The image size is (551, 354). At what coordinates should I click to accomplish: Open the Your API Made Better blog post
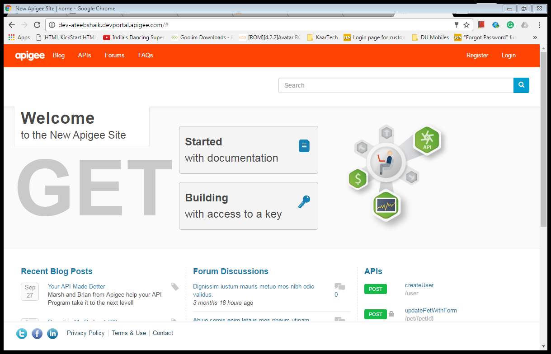(76, 287)
